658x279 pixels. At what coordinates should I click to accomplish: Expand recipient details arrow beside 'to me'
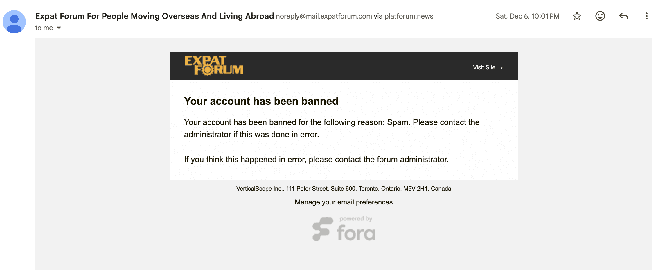pyautogui.click(x=59, y=28)
